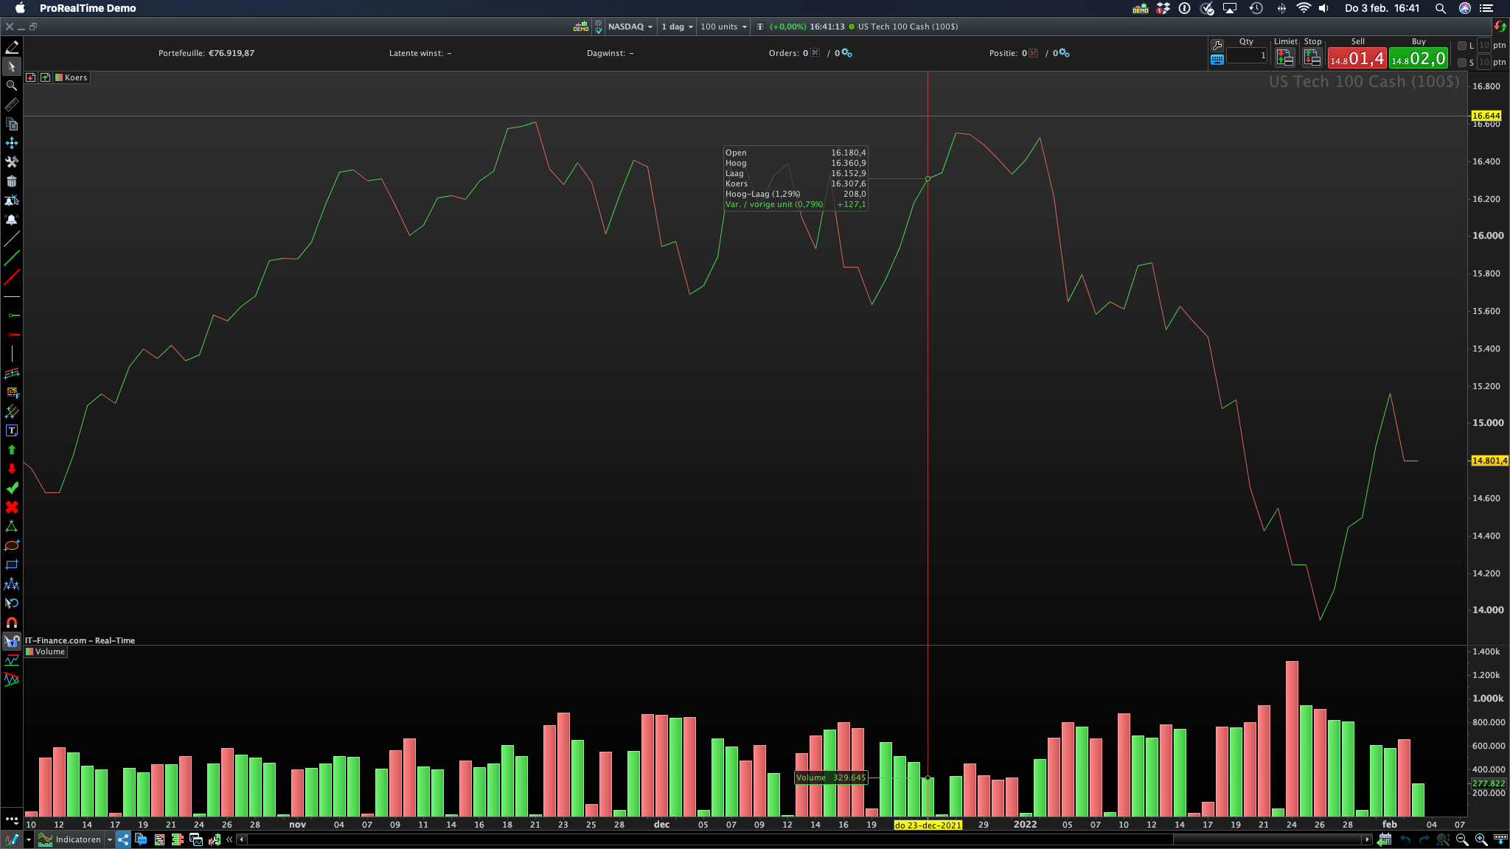This screenshot has height=849, width=1510.
Task: Toggle the blue keyboard trading mode button
Action: point(1217,60)
